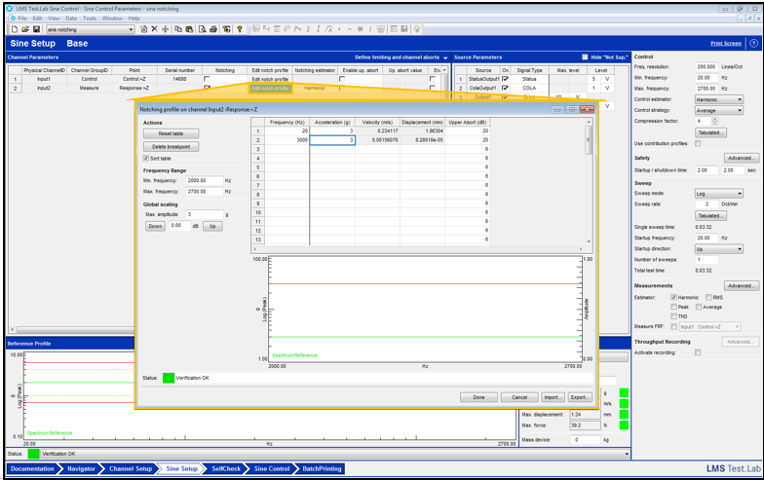
Task: Click the Max. amplitude input field
Action: coord(205,214)
